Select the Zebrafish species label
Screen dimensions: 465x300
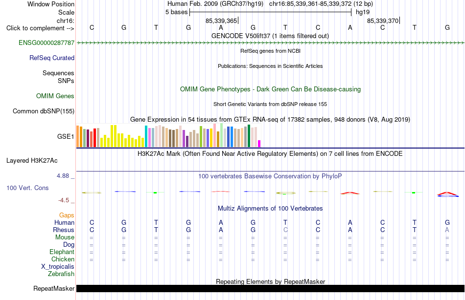point(61,274)
